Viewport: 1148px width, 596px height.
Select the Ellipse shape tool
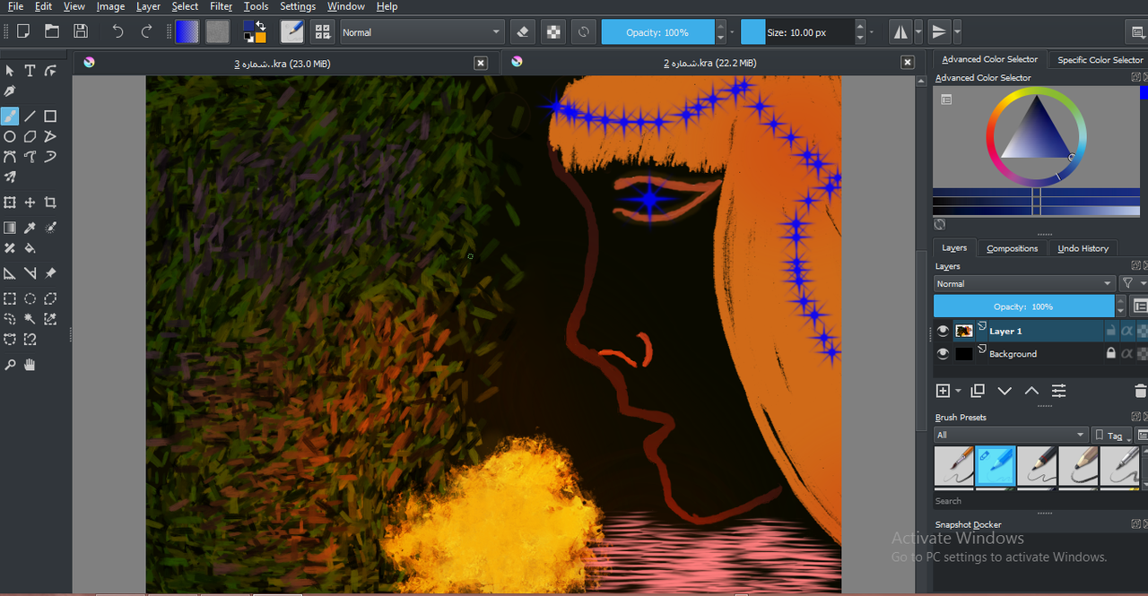pyautogui.click(x=10, y=137)
